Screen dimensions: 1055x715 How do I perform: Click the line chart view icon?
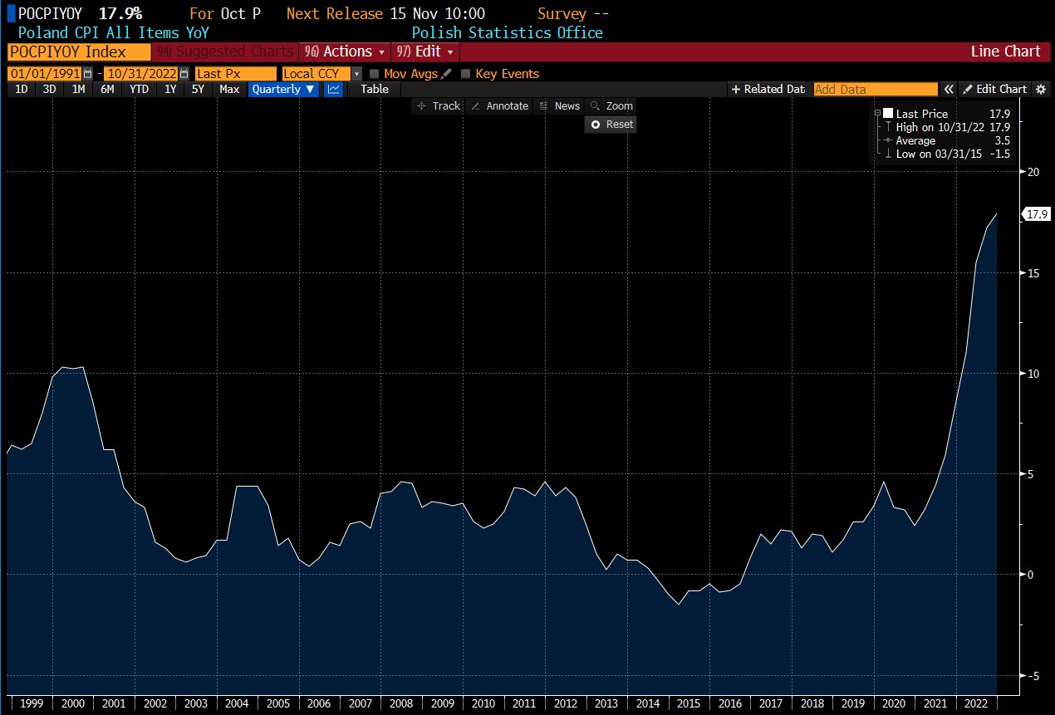333,89
